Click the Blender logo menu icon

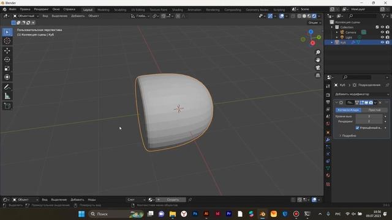4,9
